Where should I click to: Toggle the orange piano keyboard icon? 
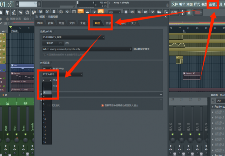pos(81,12)
